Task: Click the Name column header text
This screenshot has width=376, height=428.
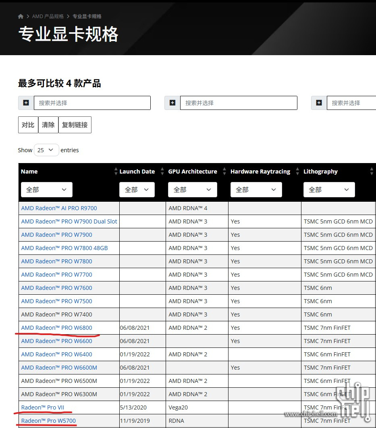Action: click(x=29, y=172)
